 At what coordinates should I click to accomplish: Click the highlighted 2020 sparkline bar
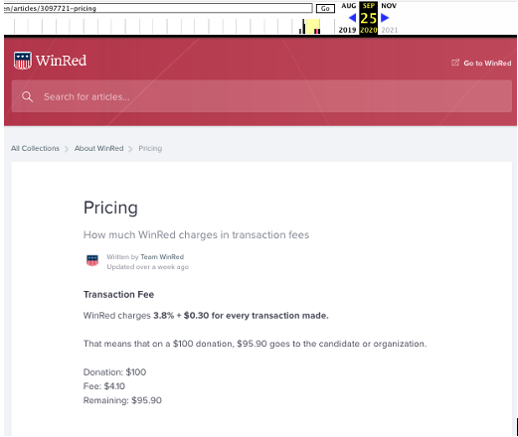312,26
